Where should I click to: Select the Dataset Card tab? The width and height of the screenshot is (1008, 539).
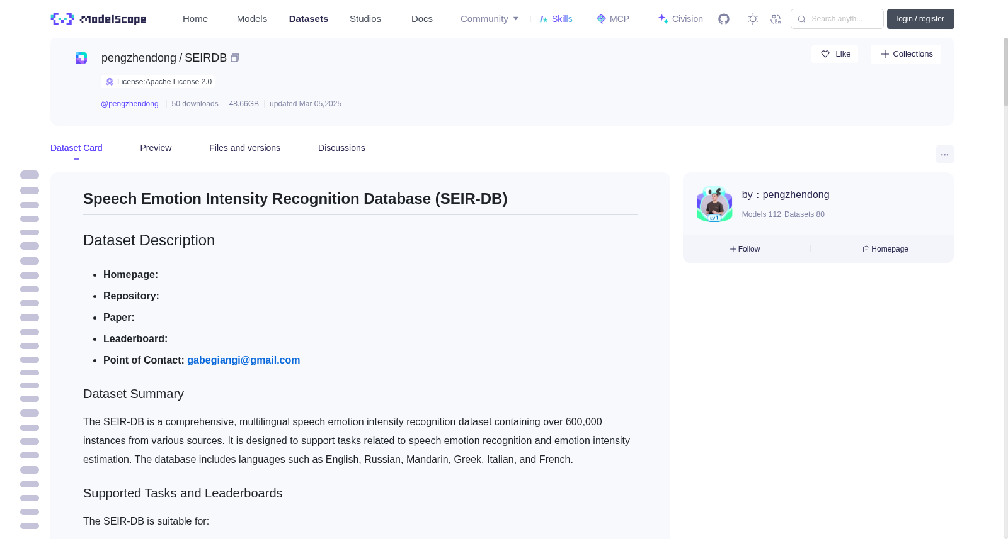coord(76,148)
